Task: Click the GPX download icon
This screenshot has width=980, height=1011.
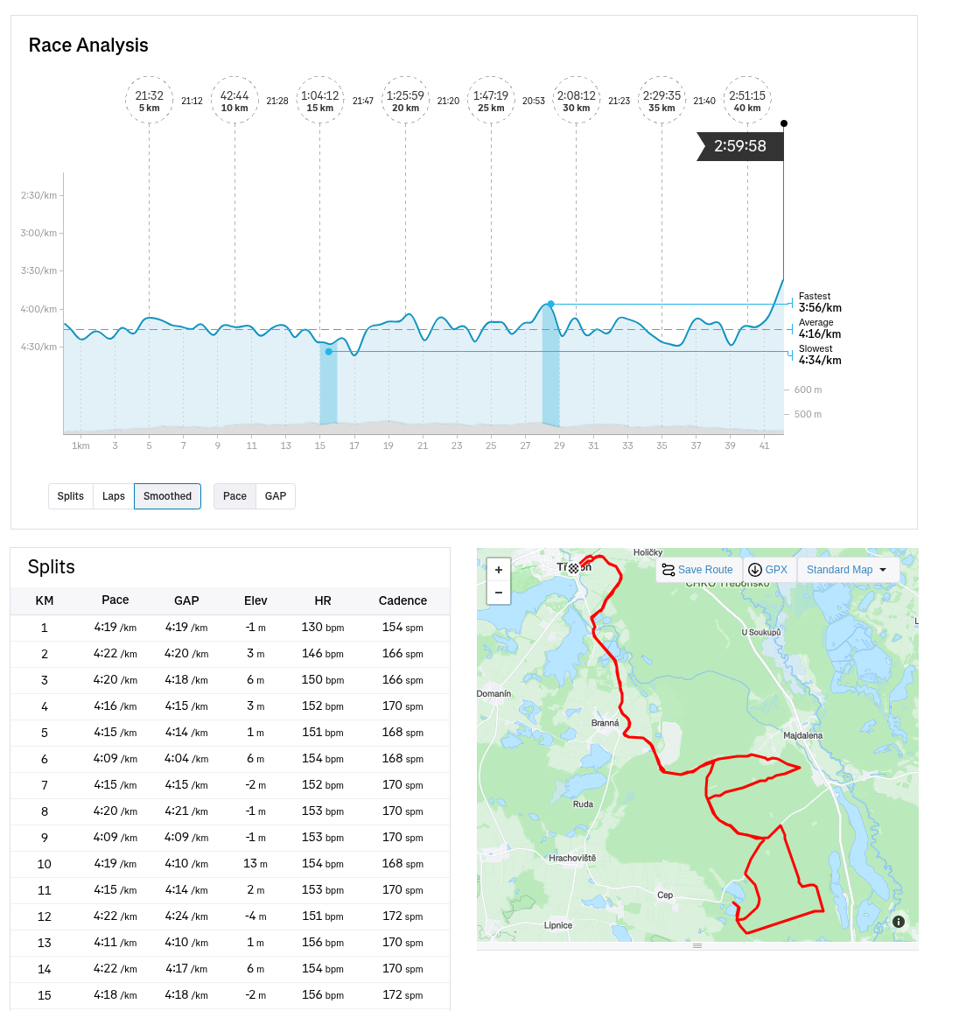Action: pyautogui.click(x=755, y=570)
